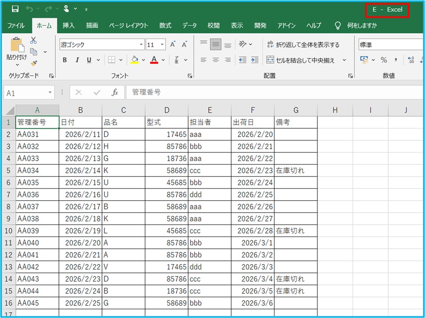Apply center horizontal alignment to the cell
The height and width of the screenshot is (318, 425).
coord(215,60)
